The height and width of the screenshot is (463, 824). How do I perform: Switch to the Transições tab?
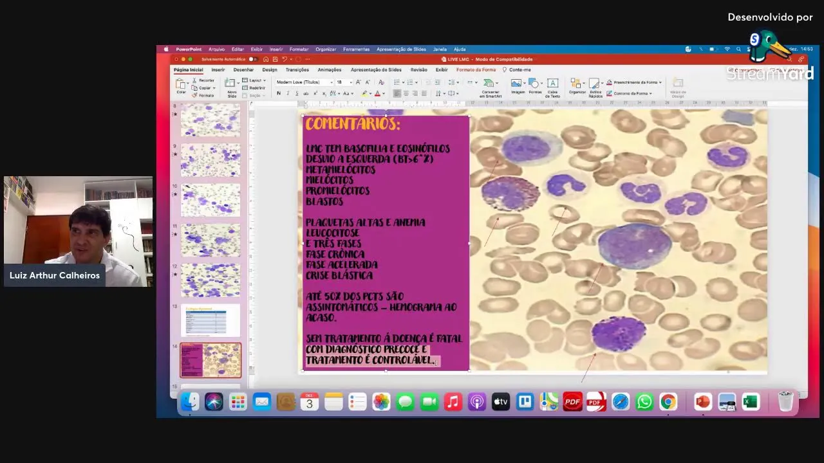(297, 69)
